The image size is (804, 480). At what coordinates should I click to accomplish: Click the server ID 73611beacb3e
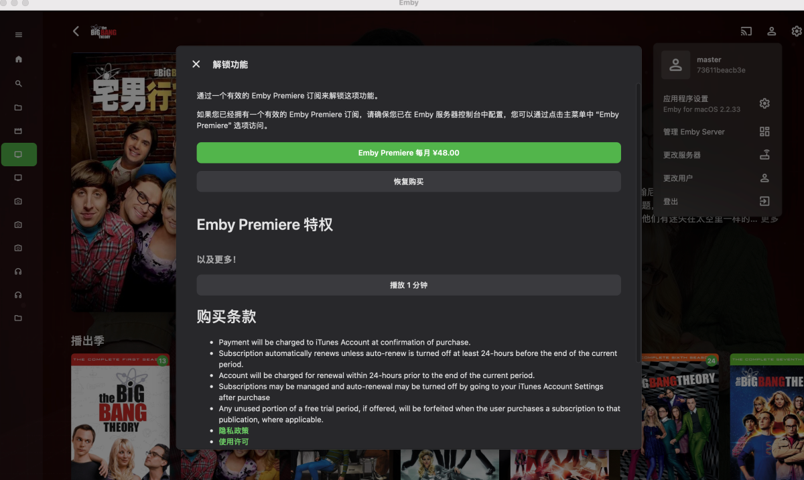721,70
